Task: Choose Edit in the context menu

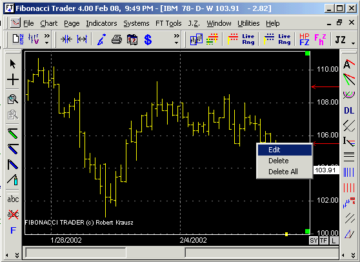Action: [x=285, y=150]
